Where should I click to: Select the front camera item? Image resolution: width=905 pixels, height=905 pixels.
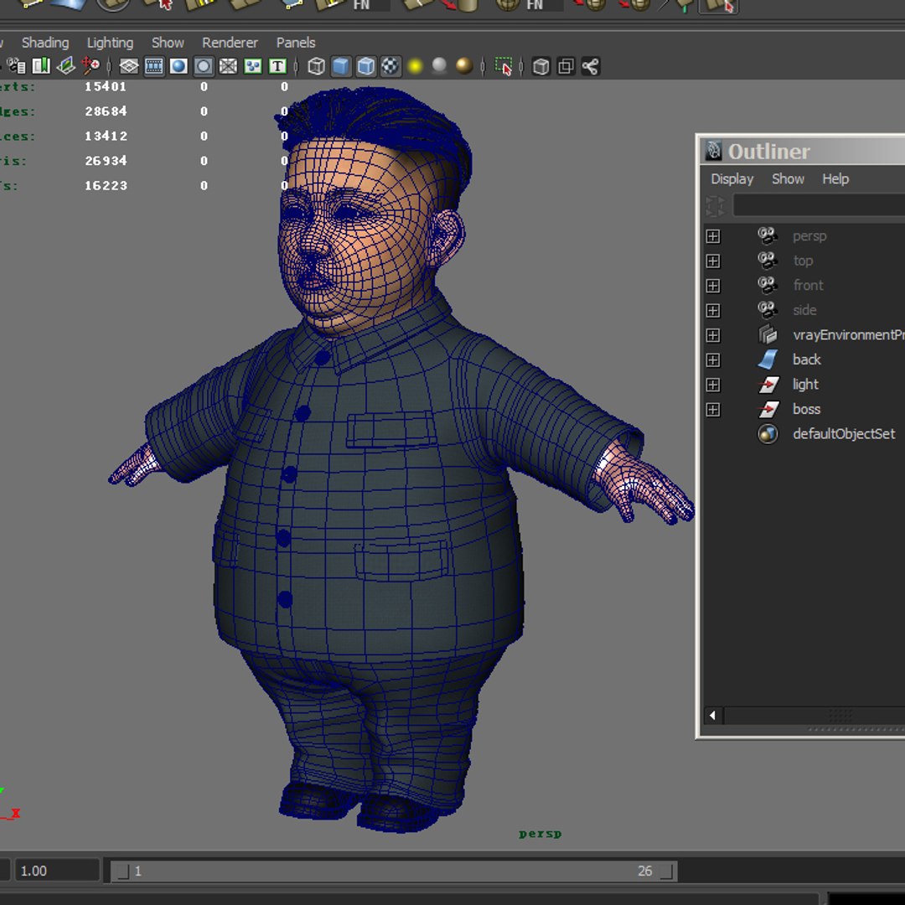click(808, 285)
